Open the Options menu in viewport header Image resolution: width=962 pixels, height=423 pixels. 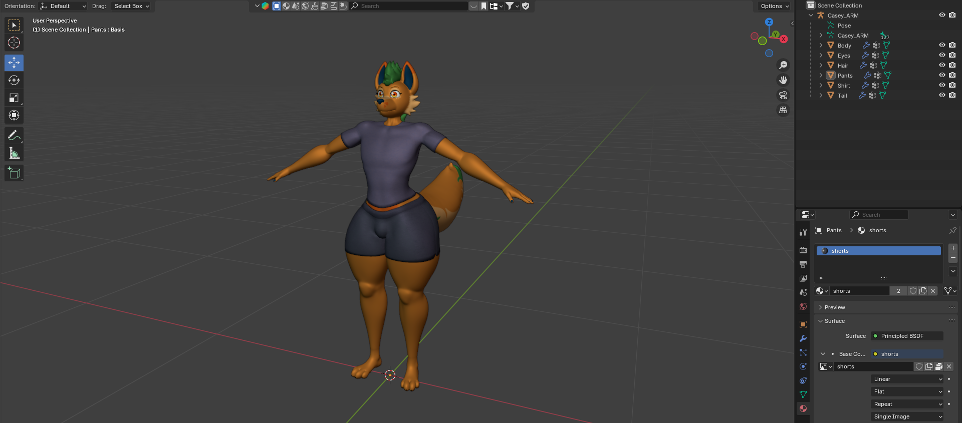coord(774,6)
